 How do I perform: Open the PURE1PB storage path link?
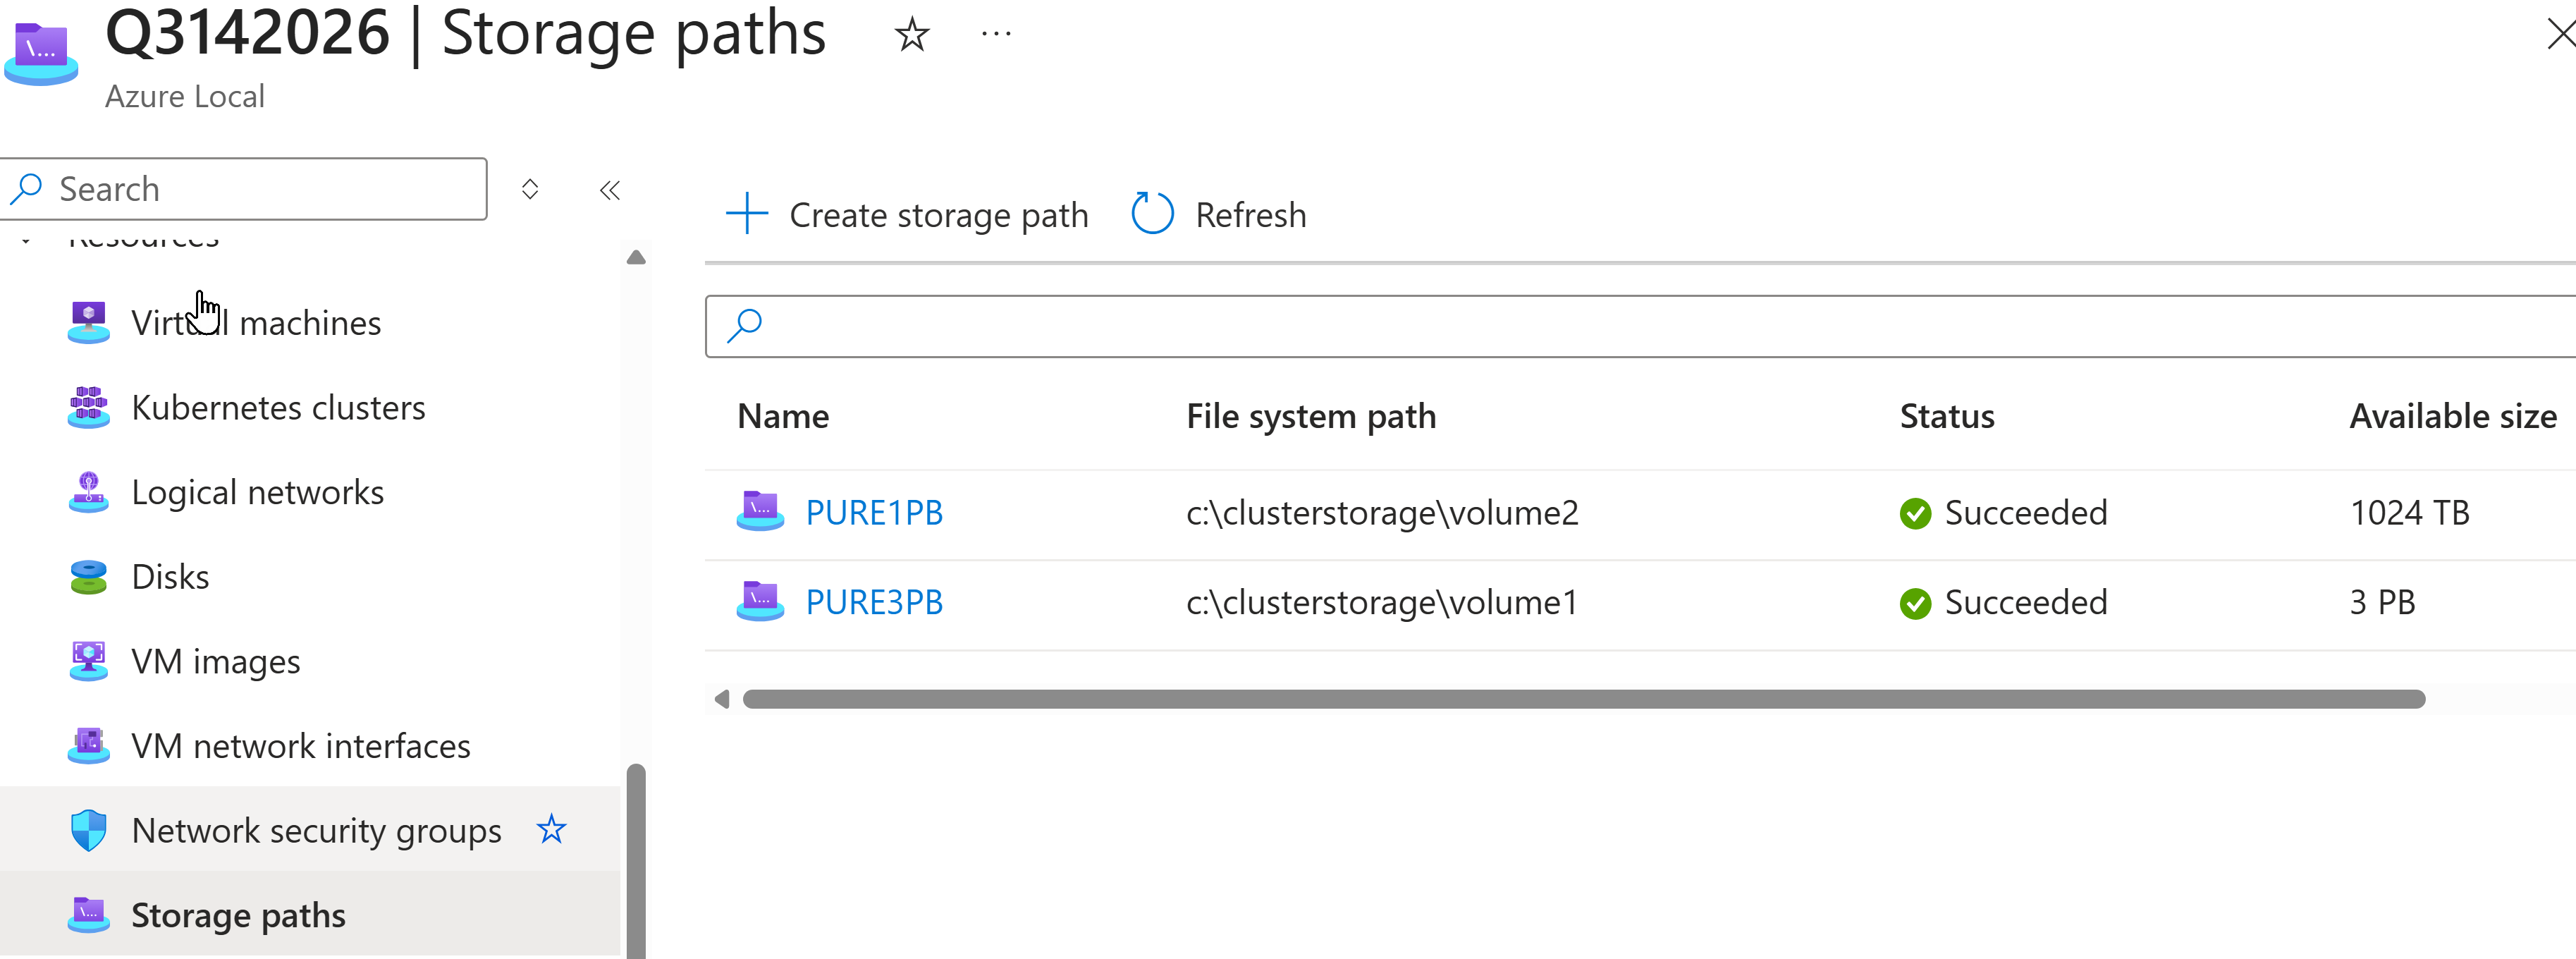(873, 512)
